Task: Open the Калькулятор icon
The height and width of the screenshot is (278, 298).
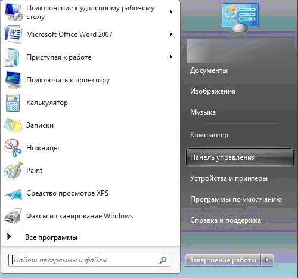Action: coord(13,103)
